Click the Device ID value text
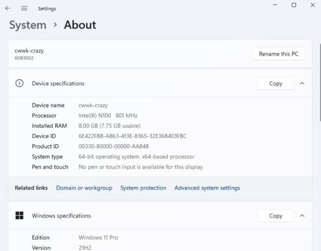 coord(132,136)
